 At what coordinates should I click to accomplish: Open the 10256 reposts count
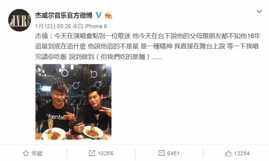tap(105, 153)
